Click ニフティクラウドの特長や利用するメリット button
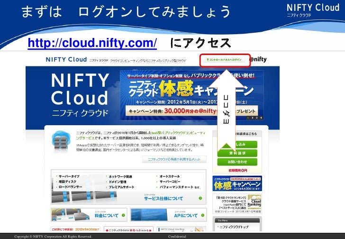Viewport: 345px width, 239px height. click(174, 159)
